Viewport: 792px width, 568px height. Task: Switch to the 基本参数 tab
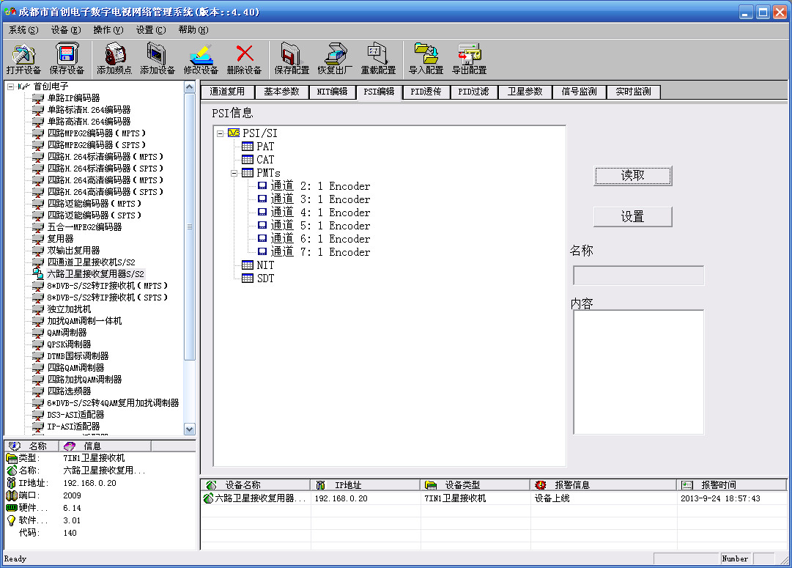pyautogui.click(x=281, y=92)
